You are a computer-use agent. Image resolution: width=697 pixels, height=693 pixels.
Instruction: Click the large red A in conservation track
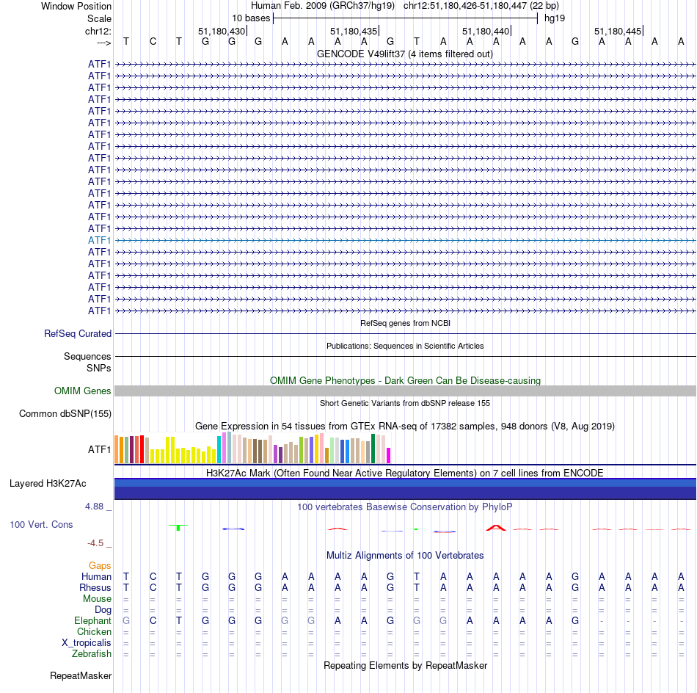(496, 528)
